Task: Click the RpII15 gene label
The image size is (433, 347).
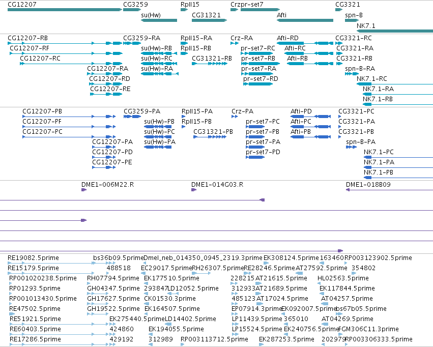Action: 190,5
